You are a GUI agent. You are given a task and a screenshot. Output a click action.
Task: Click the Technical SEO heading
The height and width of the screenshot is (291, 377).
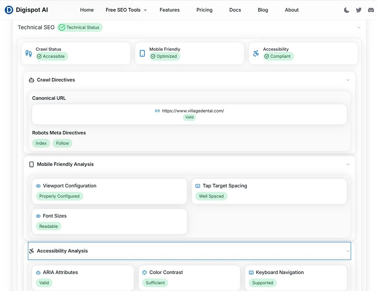pos(36,28)
